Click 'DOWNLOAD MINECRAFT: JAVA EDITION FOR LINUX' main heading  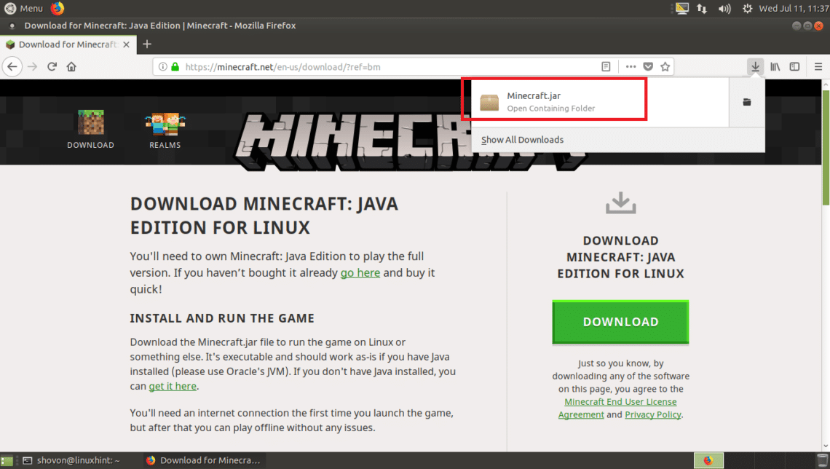click(264, 216)
